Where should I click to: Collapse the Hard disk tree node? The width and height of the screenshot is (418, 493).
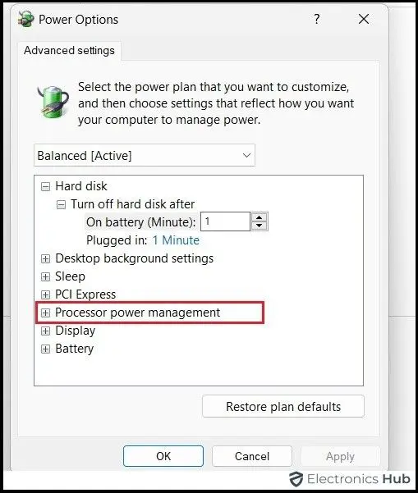pos(46,187)
